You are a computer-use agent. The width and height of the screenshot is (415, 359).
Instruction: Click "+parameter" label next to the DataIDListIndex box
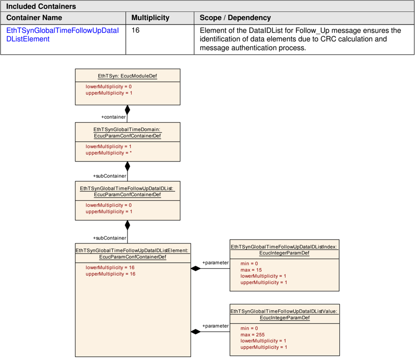pyautogui.click(x=215, y=263)
